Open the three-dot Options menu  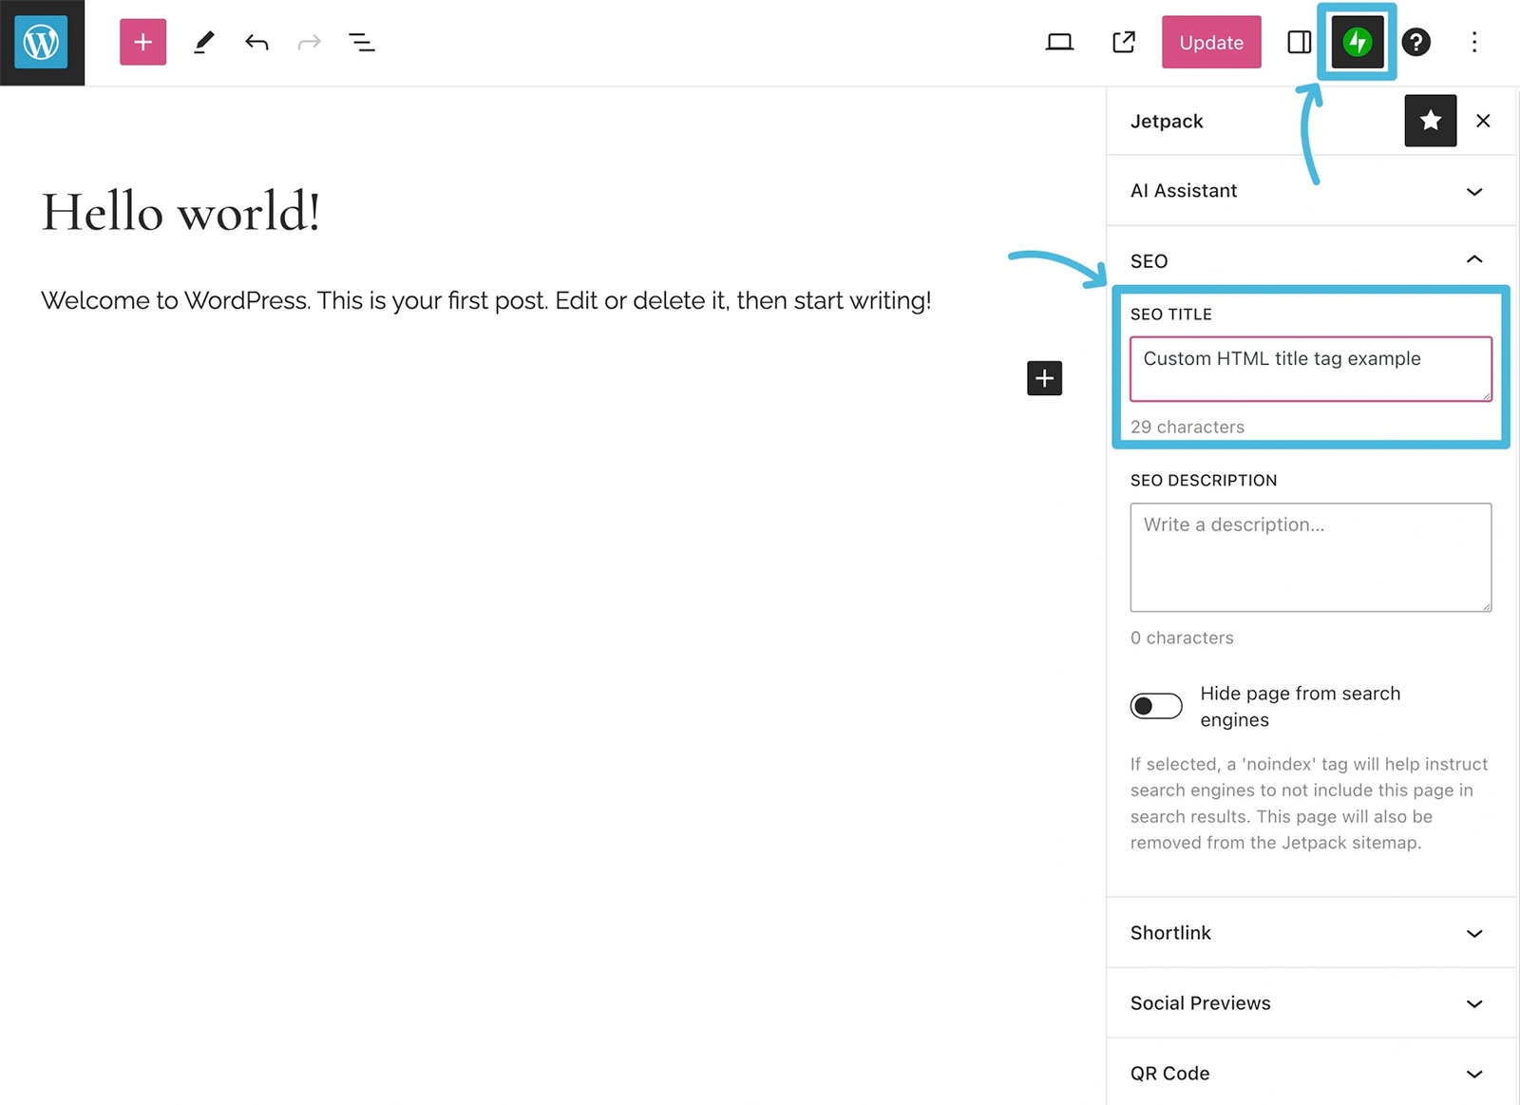pos(1474,42)
